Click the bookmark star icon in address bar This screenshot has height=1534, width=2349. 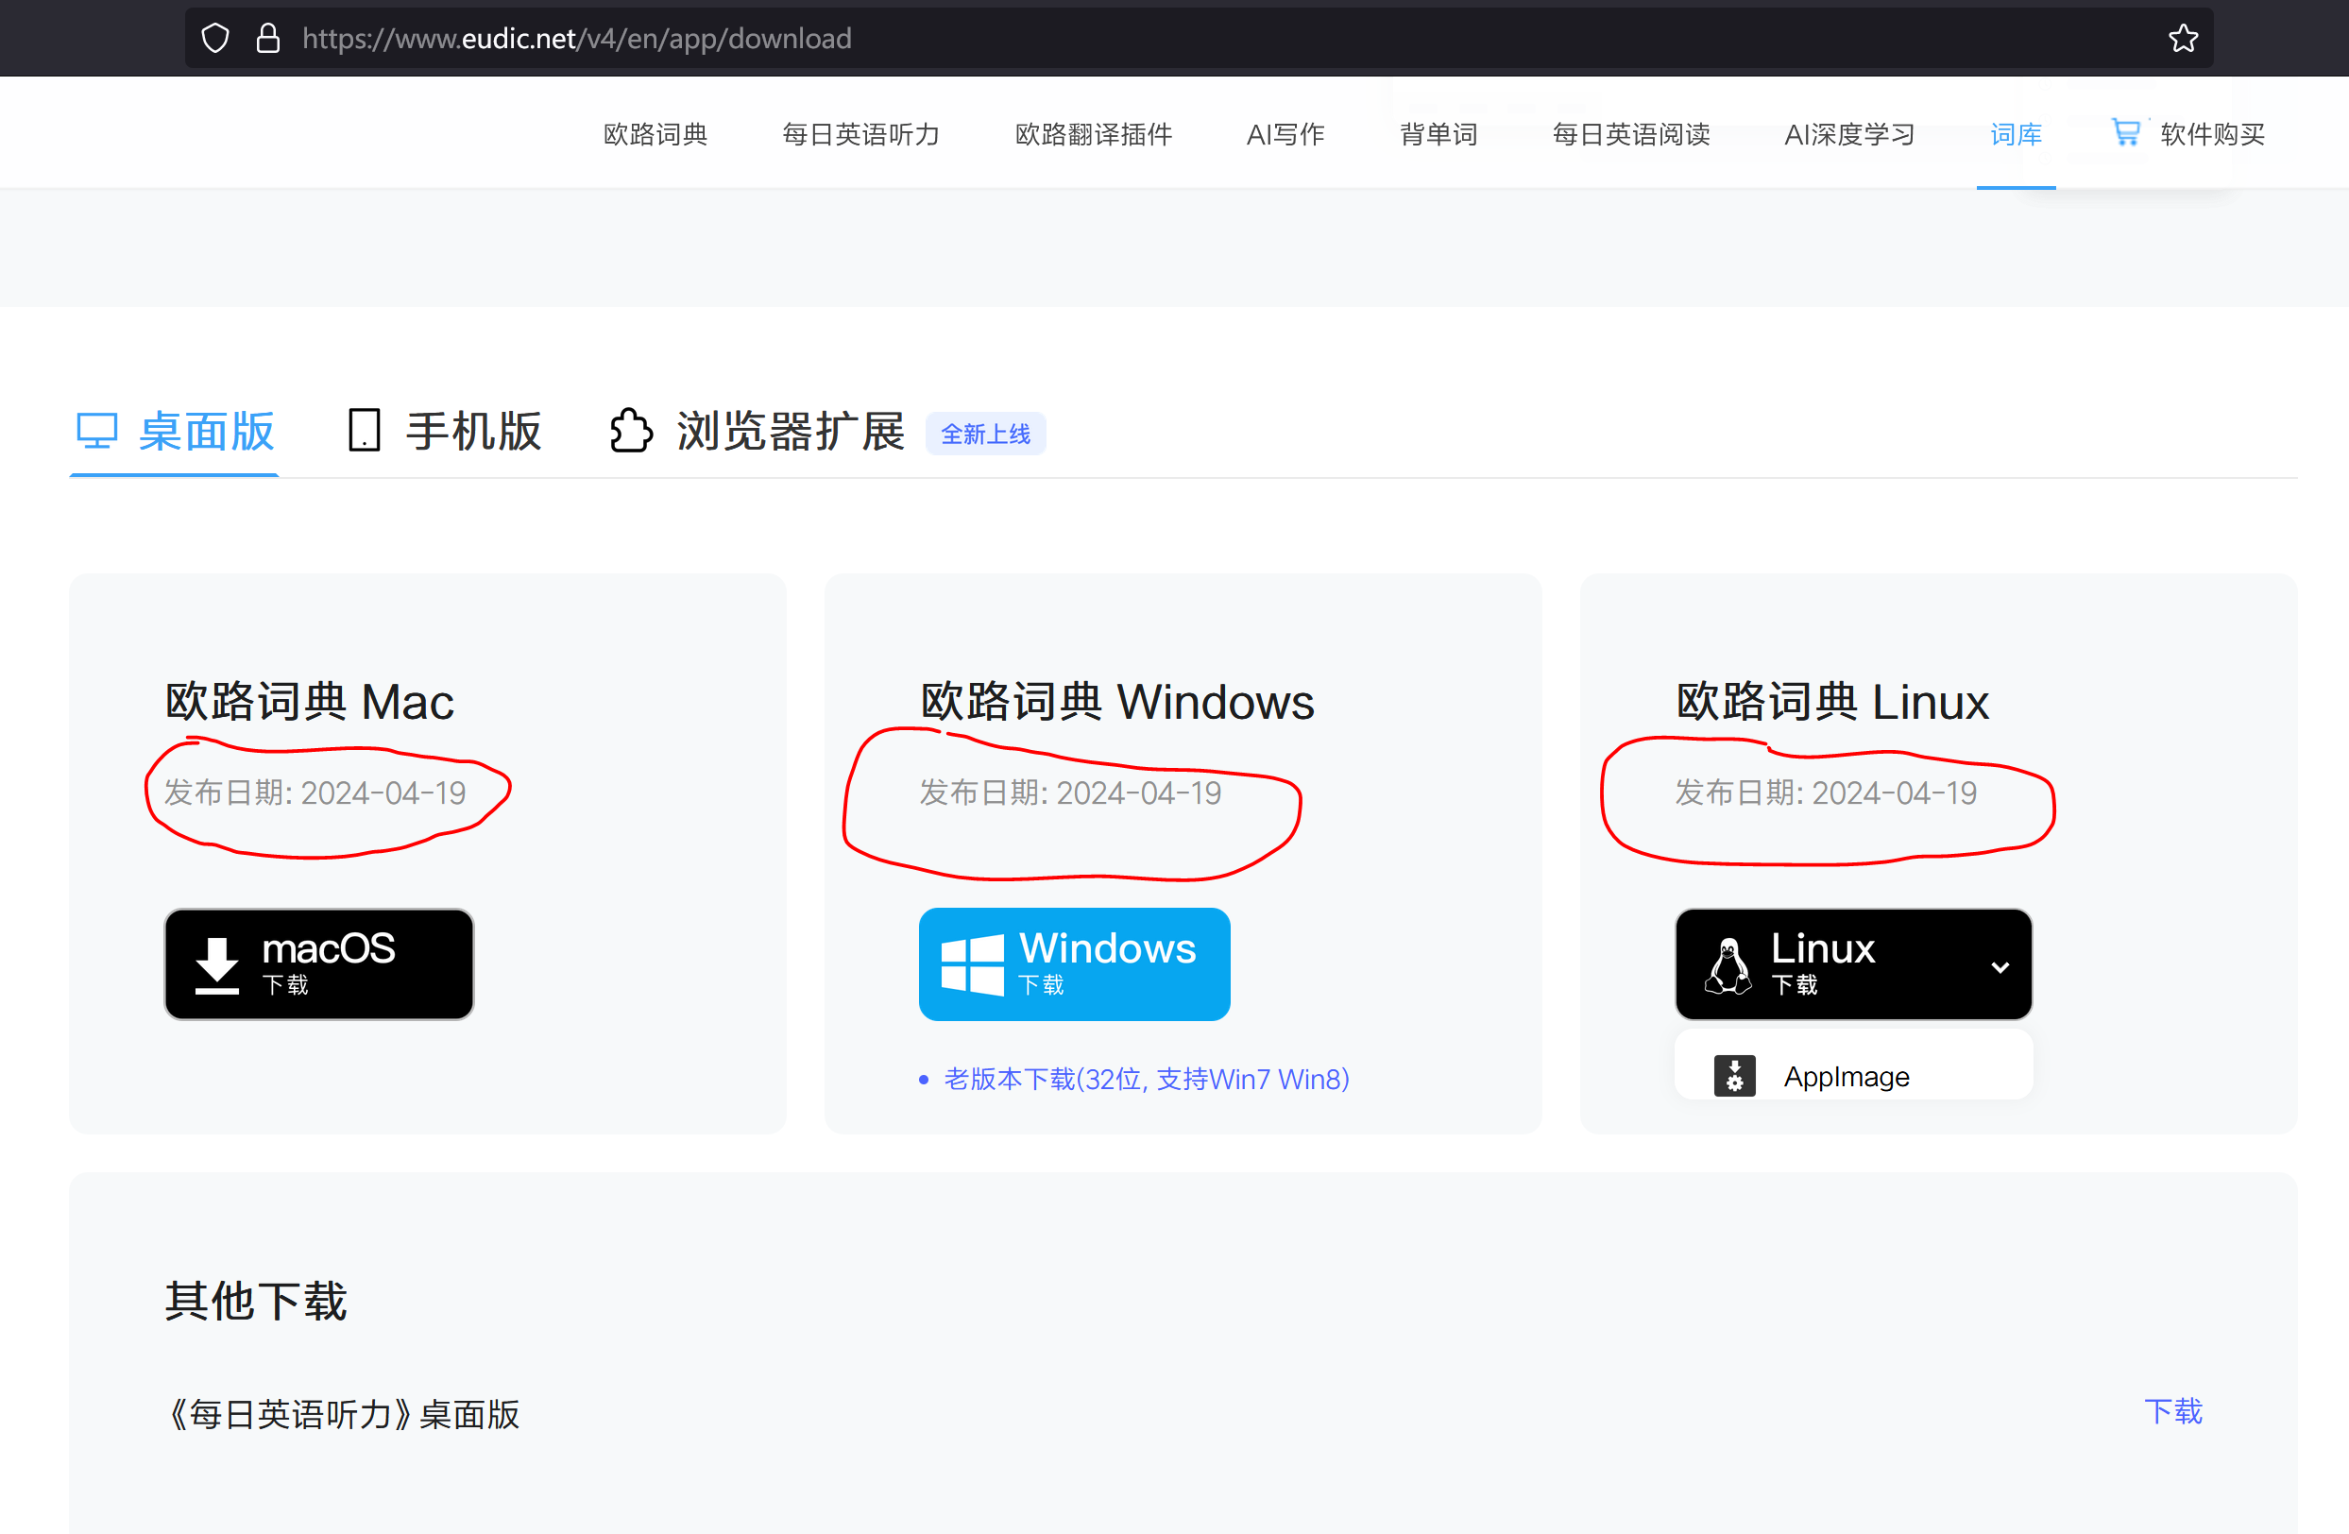pos(2182,39)
